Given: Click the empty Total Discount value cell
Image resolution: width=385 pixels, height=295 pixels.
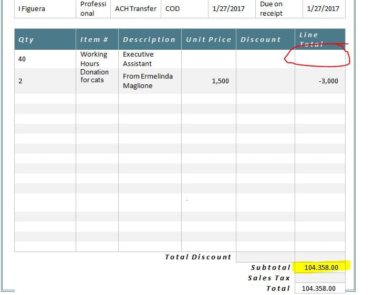Looking at the screenshot, I should (x=265, y=257).
